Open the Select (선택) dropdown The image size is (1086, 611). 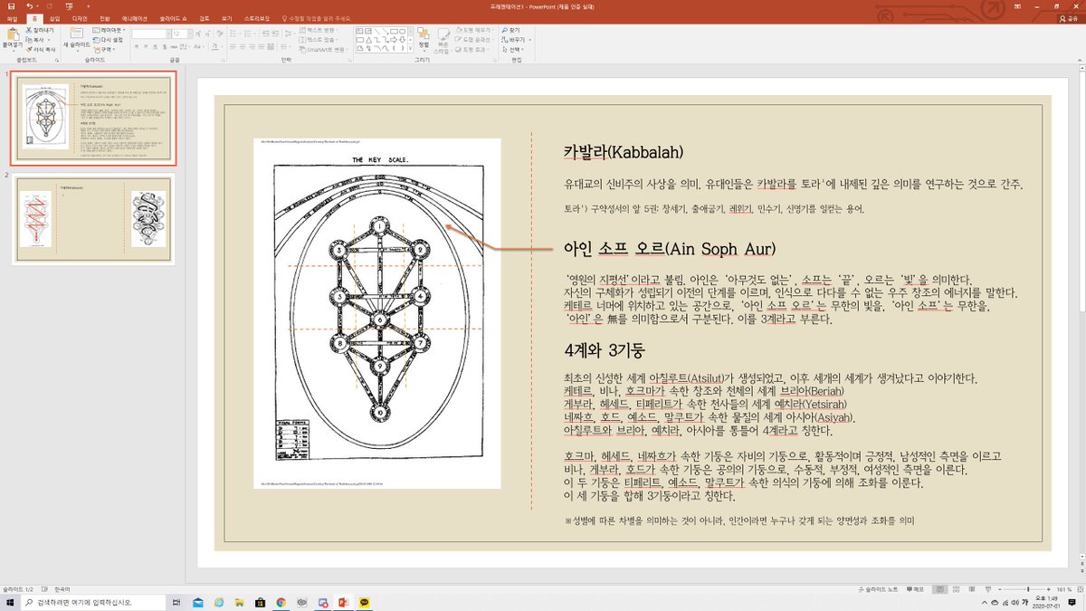click(x=514, y=49)
